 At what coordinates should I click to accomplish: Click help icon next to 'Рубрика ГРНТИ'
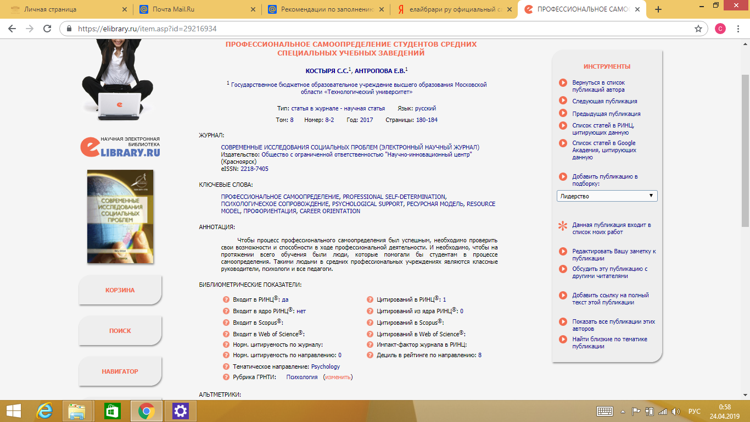[226, 377]
